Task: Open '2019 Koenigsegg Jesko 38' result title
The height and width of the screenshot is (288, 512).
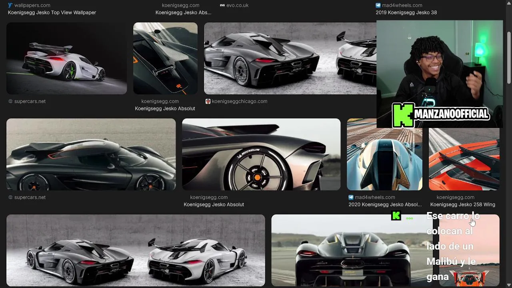Action: tap(406, 12)
